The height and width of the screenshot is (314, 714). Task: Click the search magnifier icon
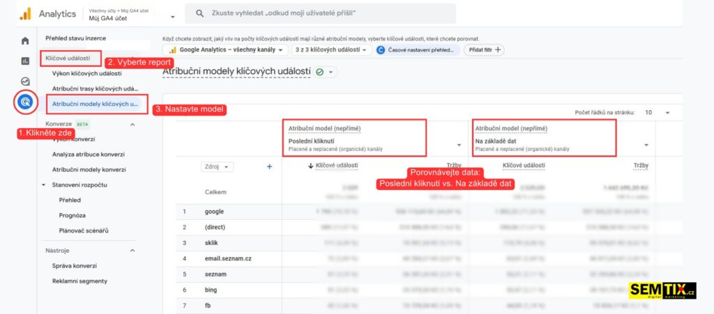[x=200, y=13]
